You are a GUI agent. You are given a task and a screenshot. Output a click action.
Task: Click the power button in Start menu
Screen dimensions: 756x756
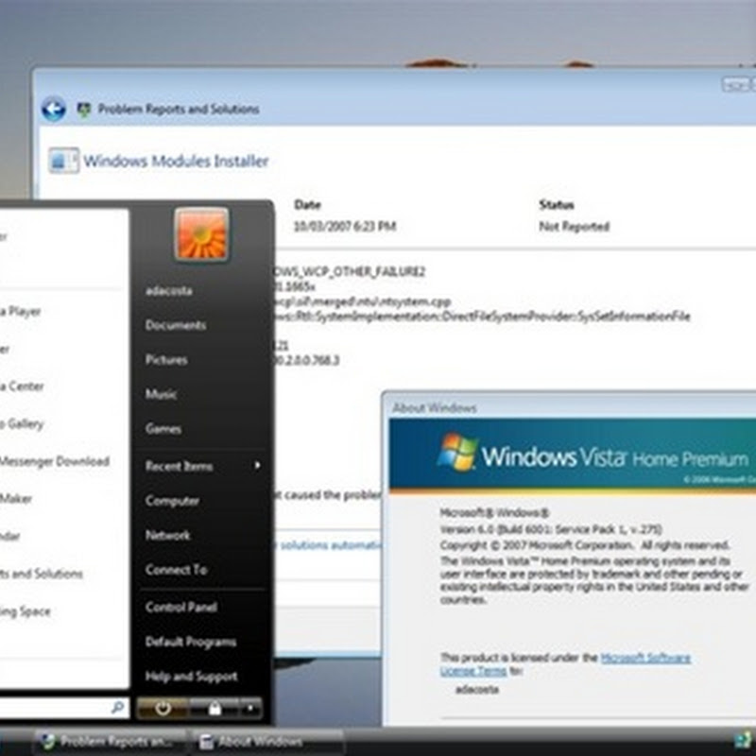(163, 708)
